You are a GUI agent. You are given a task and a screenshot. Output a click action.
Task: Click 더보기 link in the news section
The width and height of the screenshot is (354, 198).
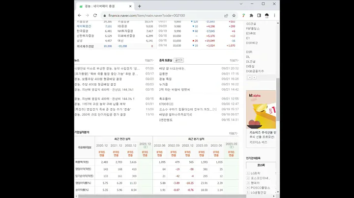point(149,60)
